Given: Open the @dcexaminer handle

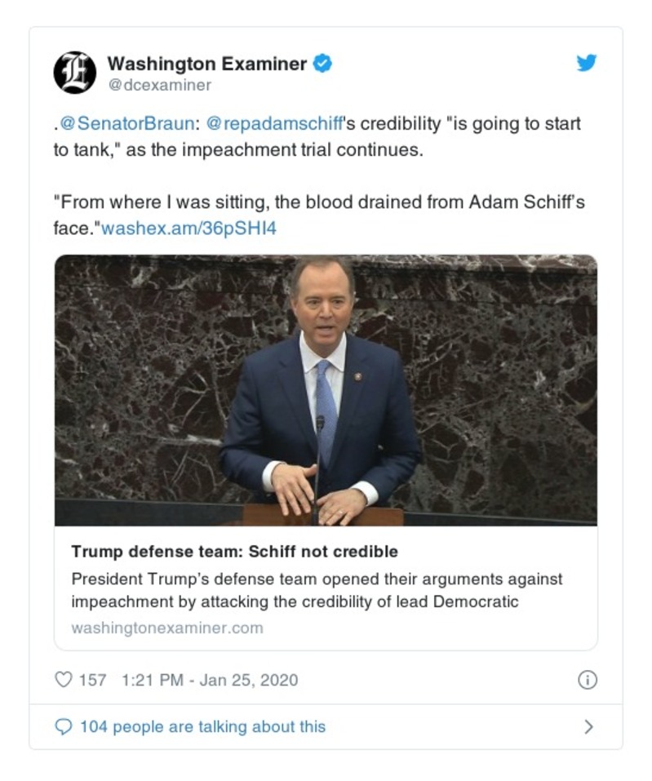Looking at the screenshot, I should pos(159,85).
